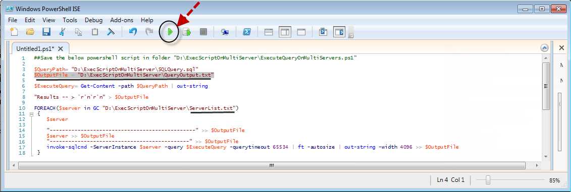Open the Edit menu
571x192 pixels.
(x=30, y=20)
